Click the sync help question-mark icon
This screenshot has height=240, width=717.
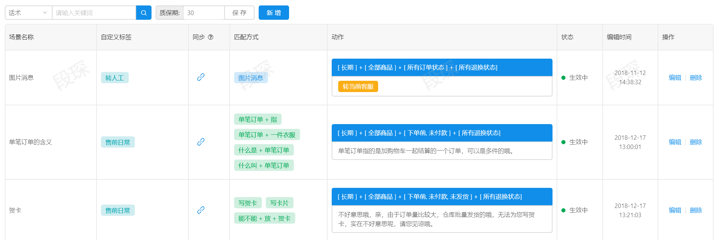pyautogui.click(x=211, y=37)
